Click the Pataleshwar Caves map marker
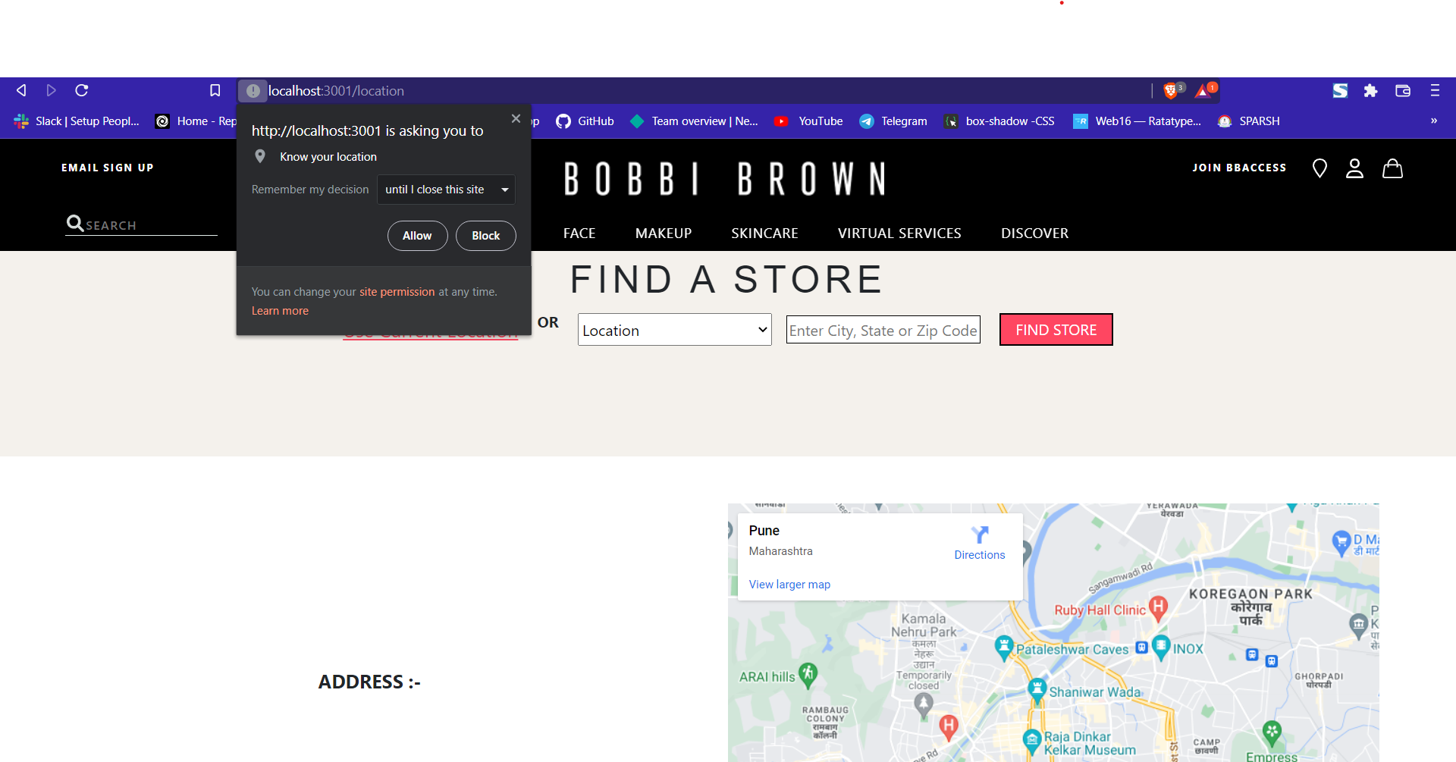This screenshot has width=1456, height=762. click(x=1004, y=647)
